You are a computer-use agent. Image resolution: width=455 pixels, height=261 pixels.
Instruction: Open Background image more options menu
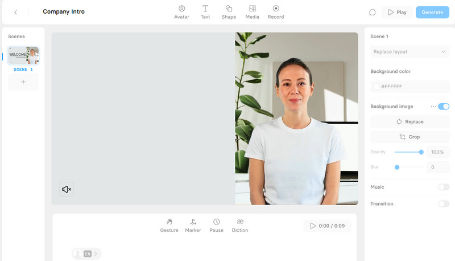433,107
